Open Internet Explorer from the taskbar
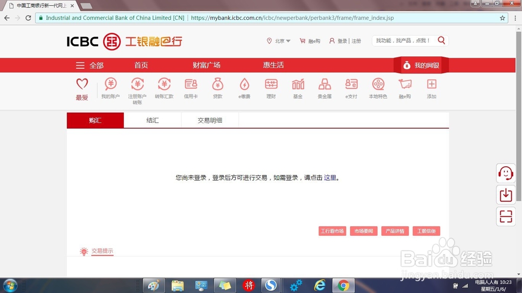The image size is (522, 293). pos(319,285)
